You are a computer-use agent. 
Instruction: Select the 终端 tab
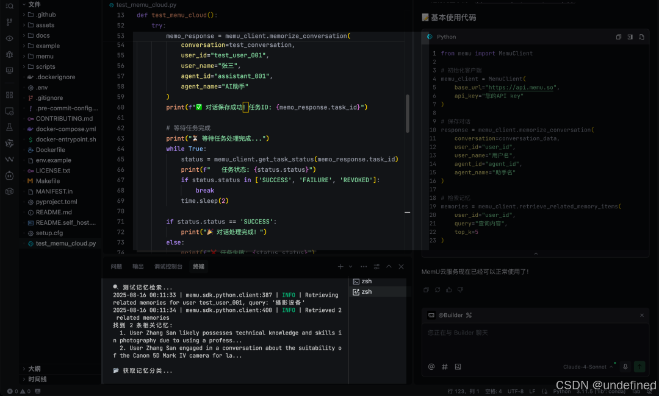point(198,266)
